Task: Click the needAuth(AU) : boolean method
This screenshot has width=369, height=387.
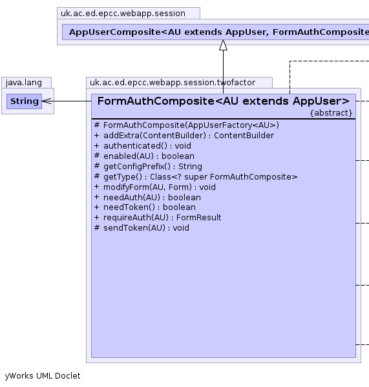Action: [147, 198]
